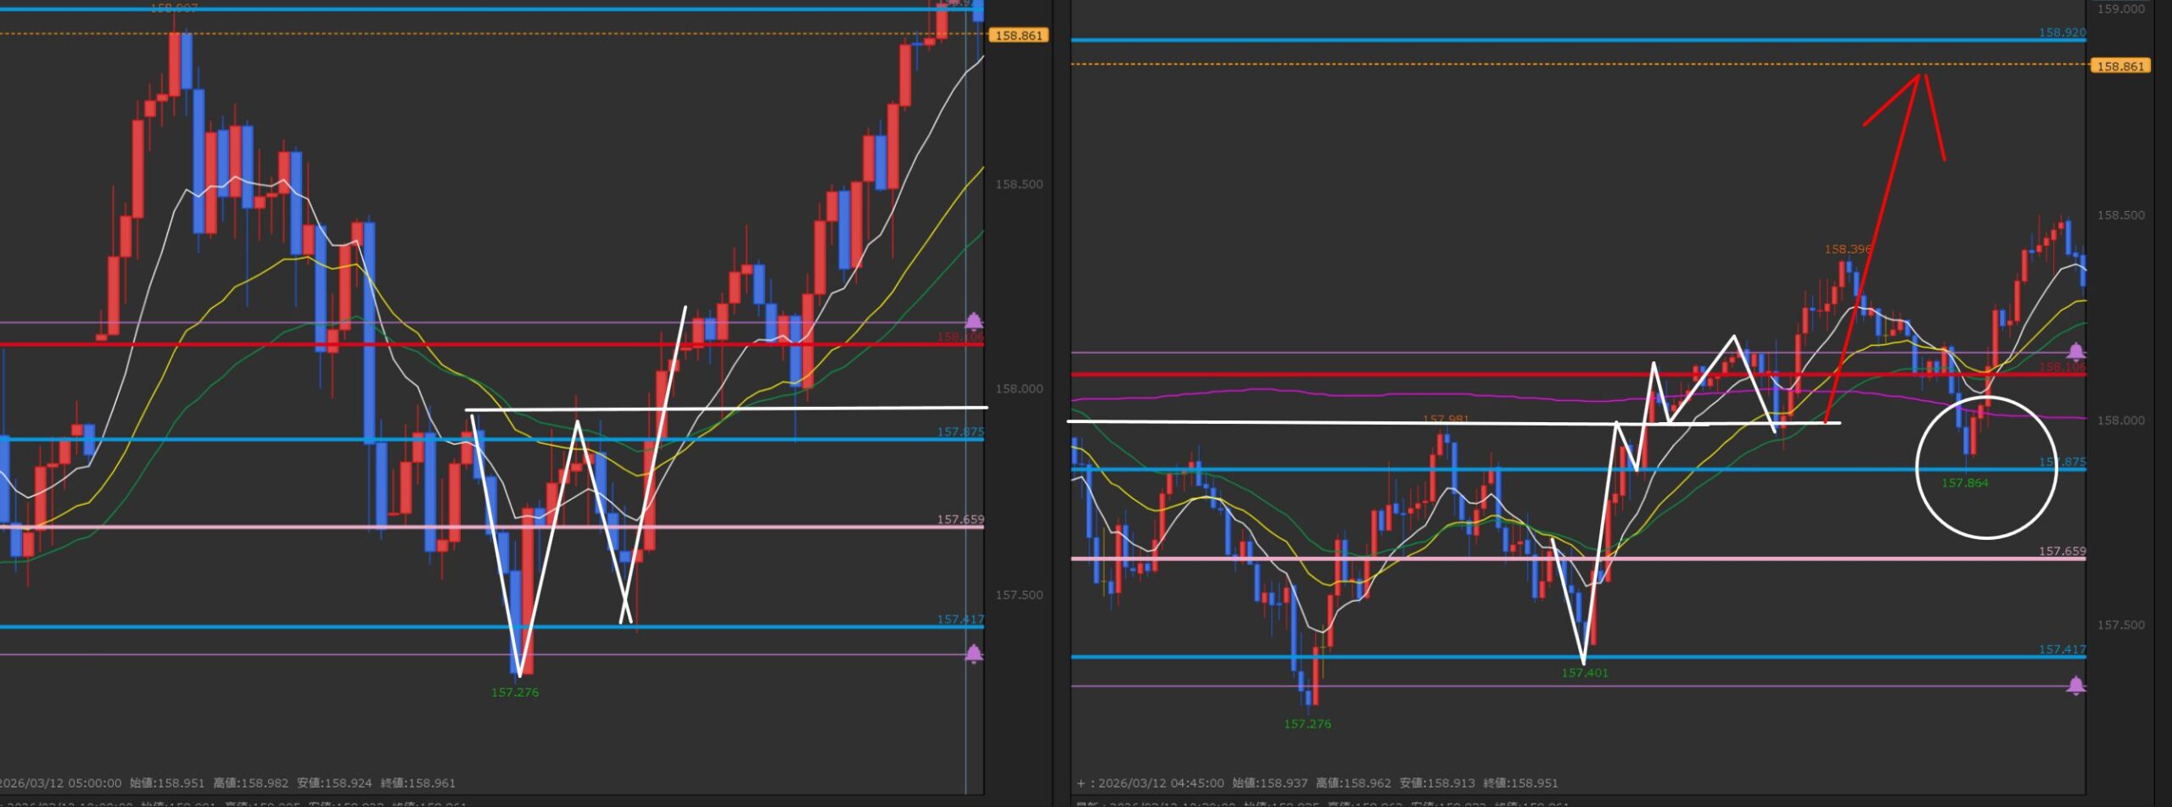Click the blue 157.875 line label in left chart

(960, 431)
